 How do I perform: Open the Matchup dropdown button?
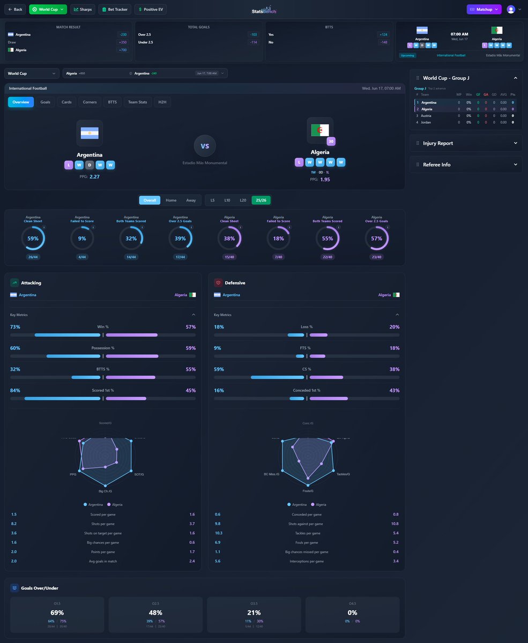pos(484,9)
